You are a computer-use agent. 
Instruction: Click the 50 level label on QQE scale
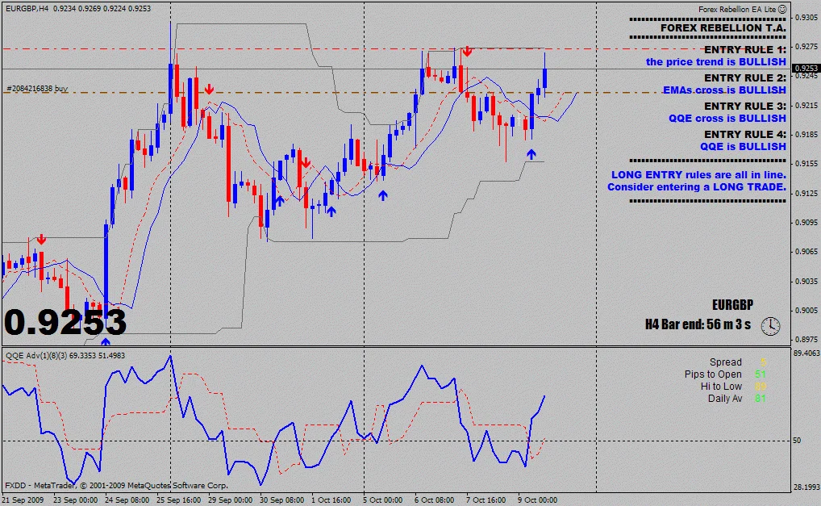coord(797,441)
